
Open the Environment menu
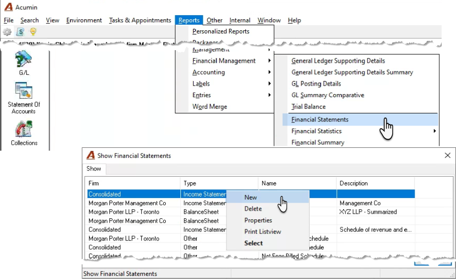84,20
